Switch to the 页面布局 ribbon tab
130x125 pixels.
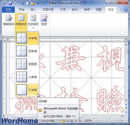pyautogui.click(x=48, y=10)
